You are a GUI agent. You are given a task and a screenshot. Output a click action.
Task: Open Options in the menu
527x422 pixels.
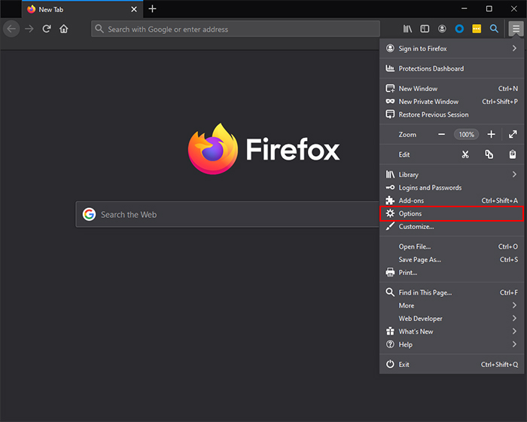(452, 214)
